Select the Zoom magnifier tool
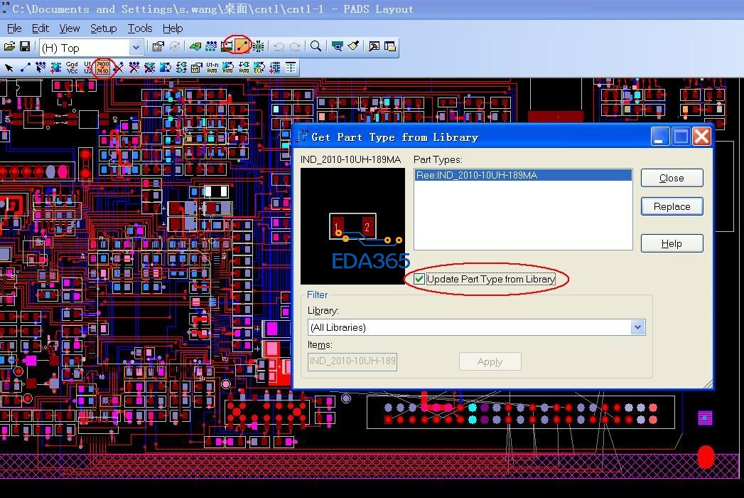The width and height of the screenshot is (744, 498). coord(316,46)
